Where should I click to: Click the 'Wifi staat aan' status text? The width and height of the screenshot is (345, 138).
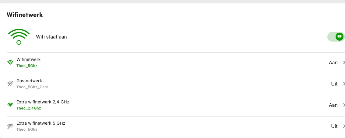(x=51, y=37)
